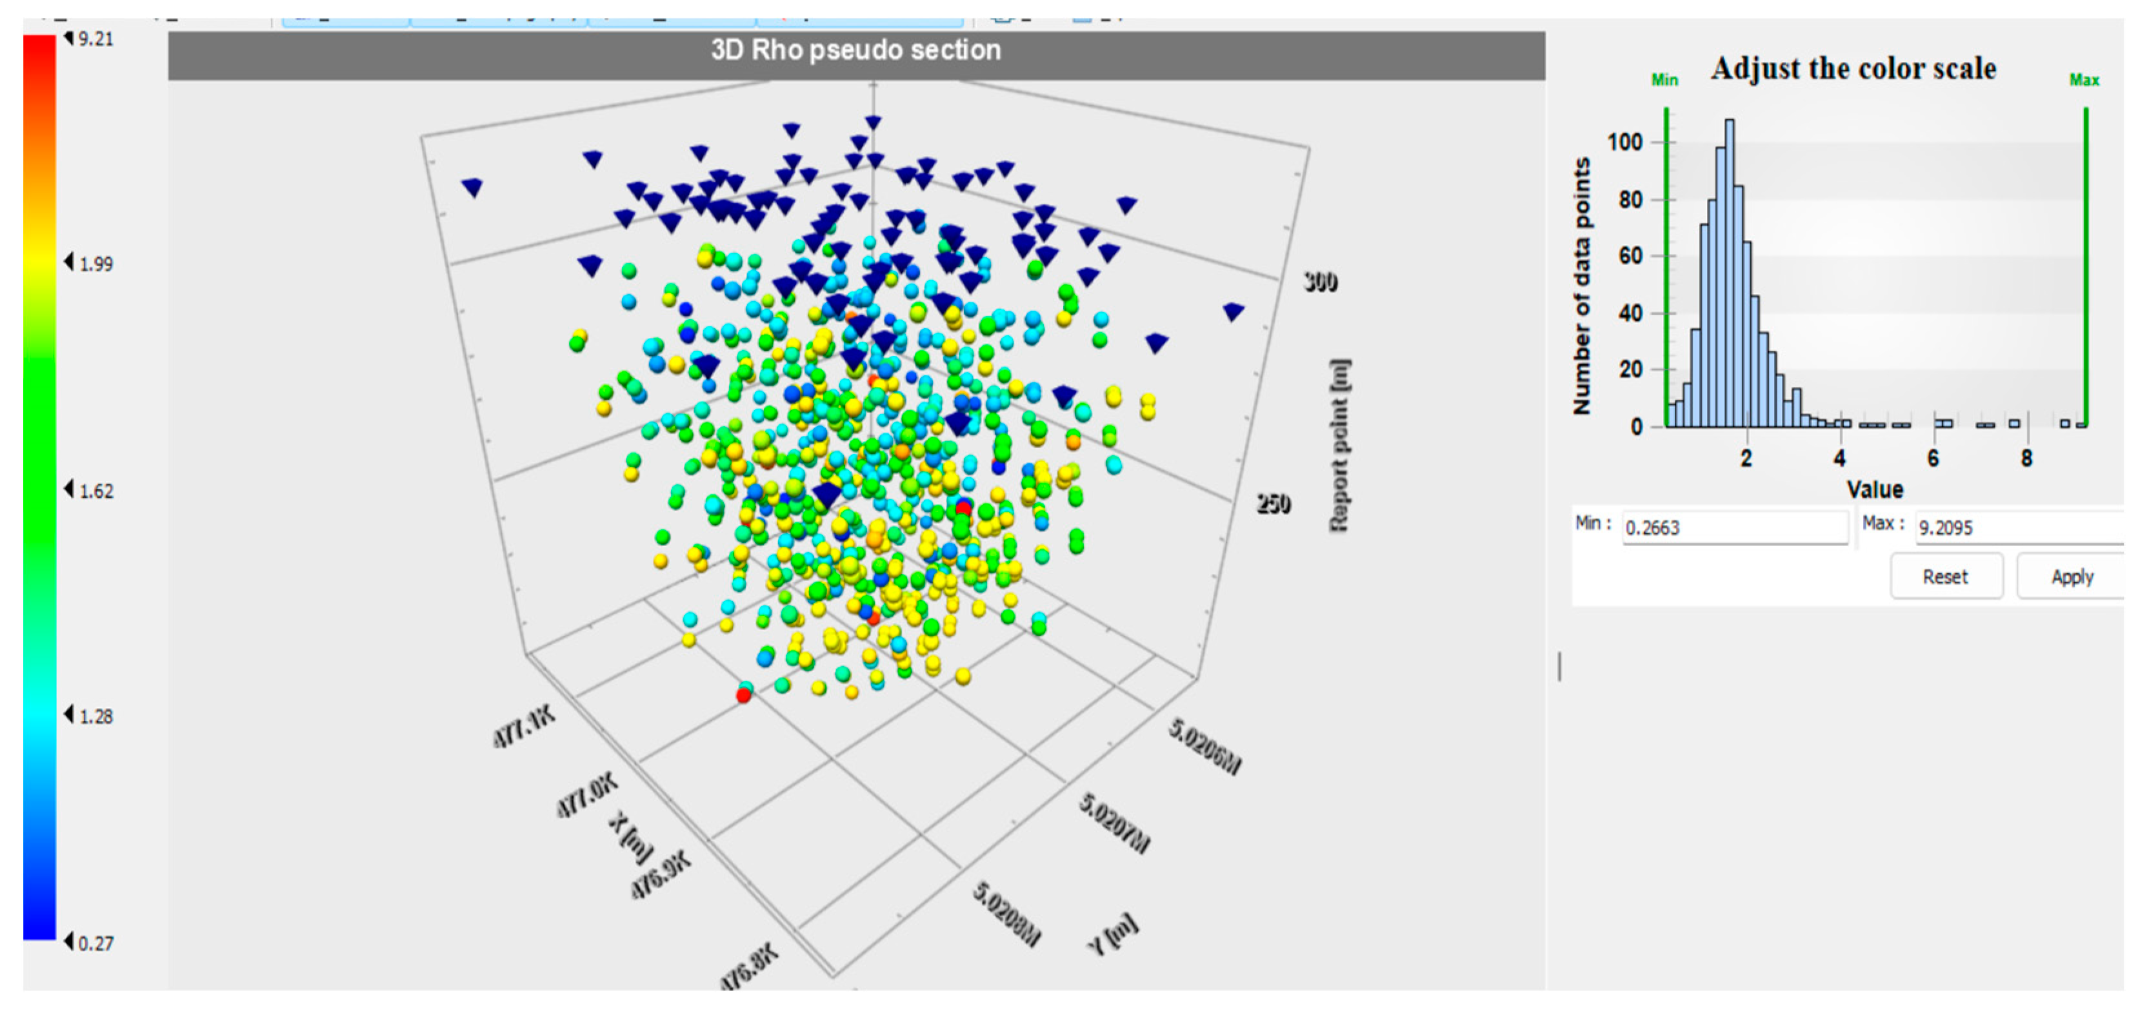Click the rainbow color scale bar
The height and width of the screenshot is (1011, 2138).
coord(39,489)
